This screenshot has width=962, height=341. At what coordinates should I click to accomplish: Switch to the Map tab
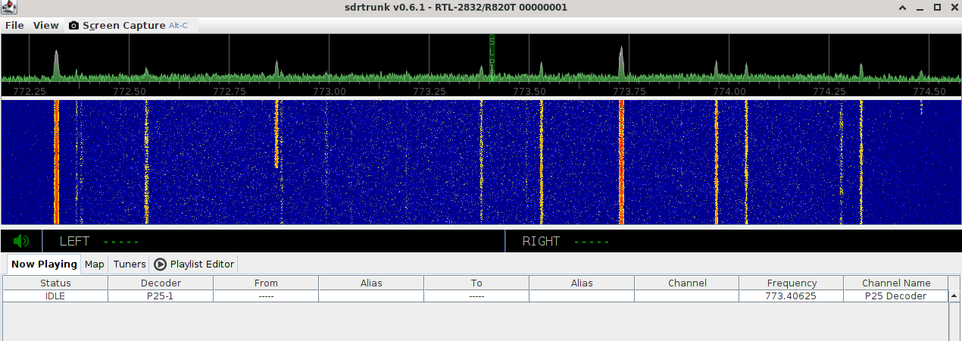tap(95, 264)
